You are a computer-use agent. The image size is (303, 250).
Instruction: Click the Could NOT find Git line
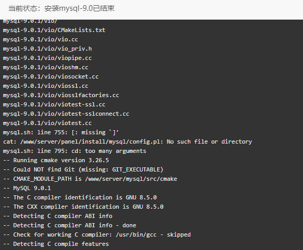pos(83,169)
